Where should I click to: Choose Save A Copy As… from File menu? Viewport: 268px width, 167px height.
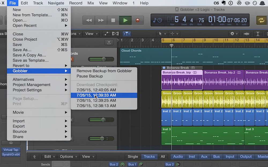pyautogui.click(x=39, y=55)
